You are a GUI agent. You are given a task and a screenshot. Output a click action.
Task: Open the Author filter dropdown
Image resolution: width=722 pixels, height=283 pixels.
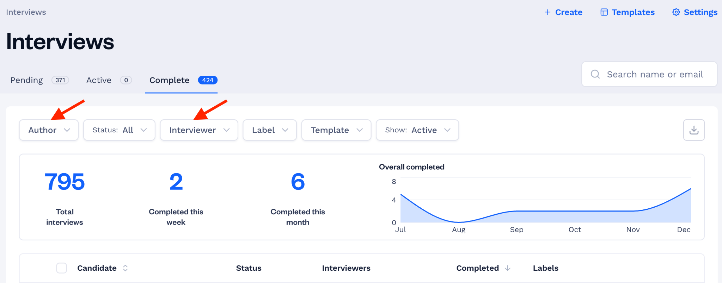(49, 130)
